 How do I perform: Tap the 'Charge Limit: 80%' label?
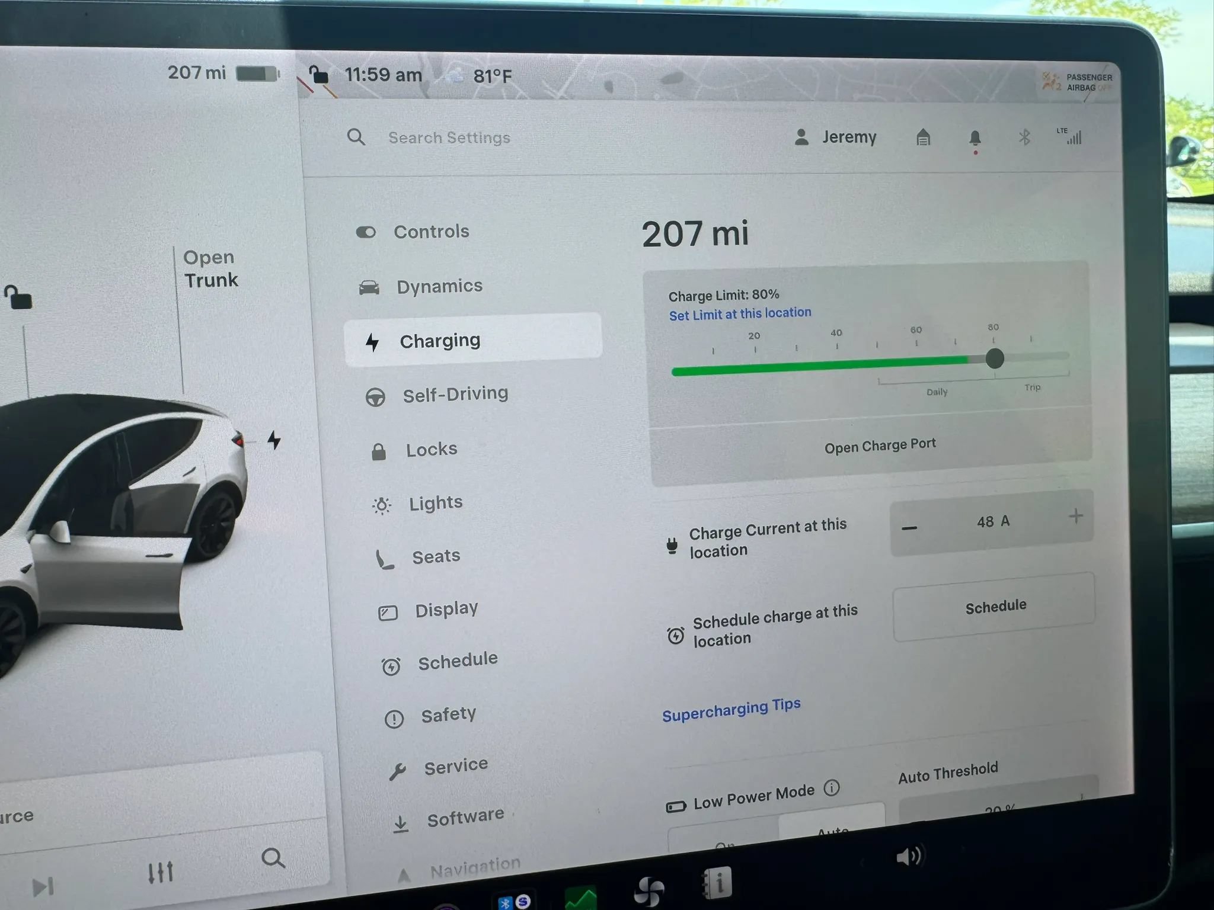coord(724,295)
